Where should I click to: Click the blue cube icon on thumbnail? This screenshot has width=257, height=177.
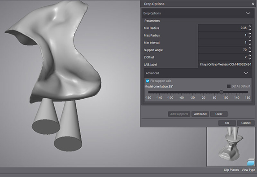(x=251, y=162)
